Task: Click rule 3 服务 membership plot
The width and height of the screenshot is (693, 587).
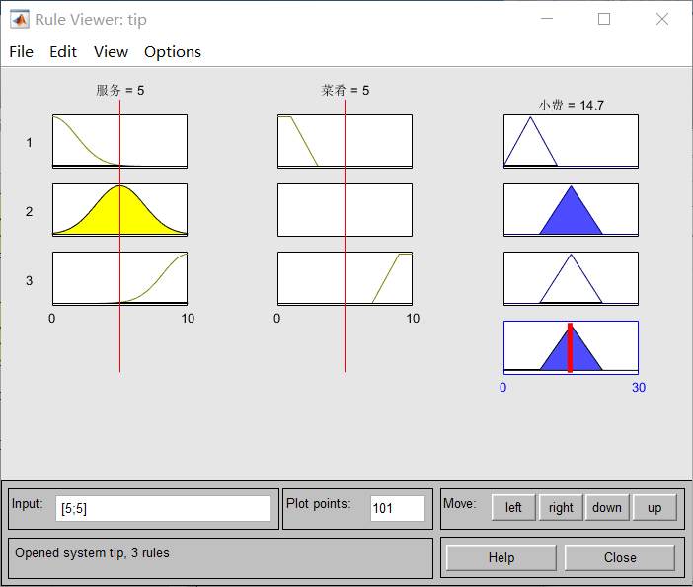Action: [x=119, y=278]
